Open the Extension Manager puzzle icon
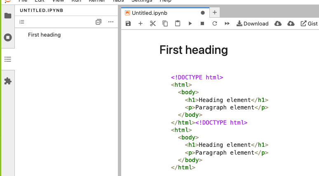This screenshot has width=319, height=176. coord(8,81)
